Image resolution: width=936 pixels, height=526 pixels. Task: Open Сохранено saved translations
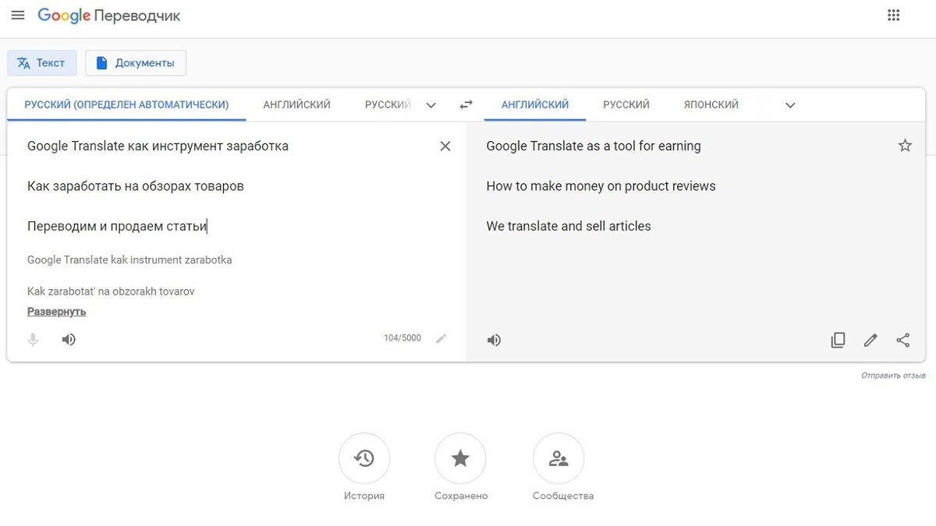point(460,458)
